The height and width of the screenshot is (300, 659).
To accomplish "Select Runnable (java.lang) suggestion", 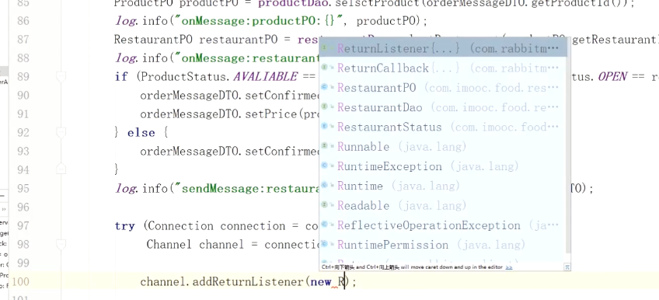I will tap(443, 147).
